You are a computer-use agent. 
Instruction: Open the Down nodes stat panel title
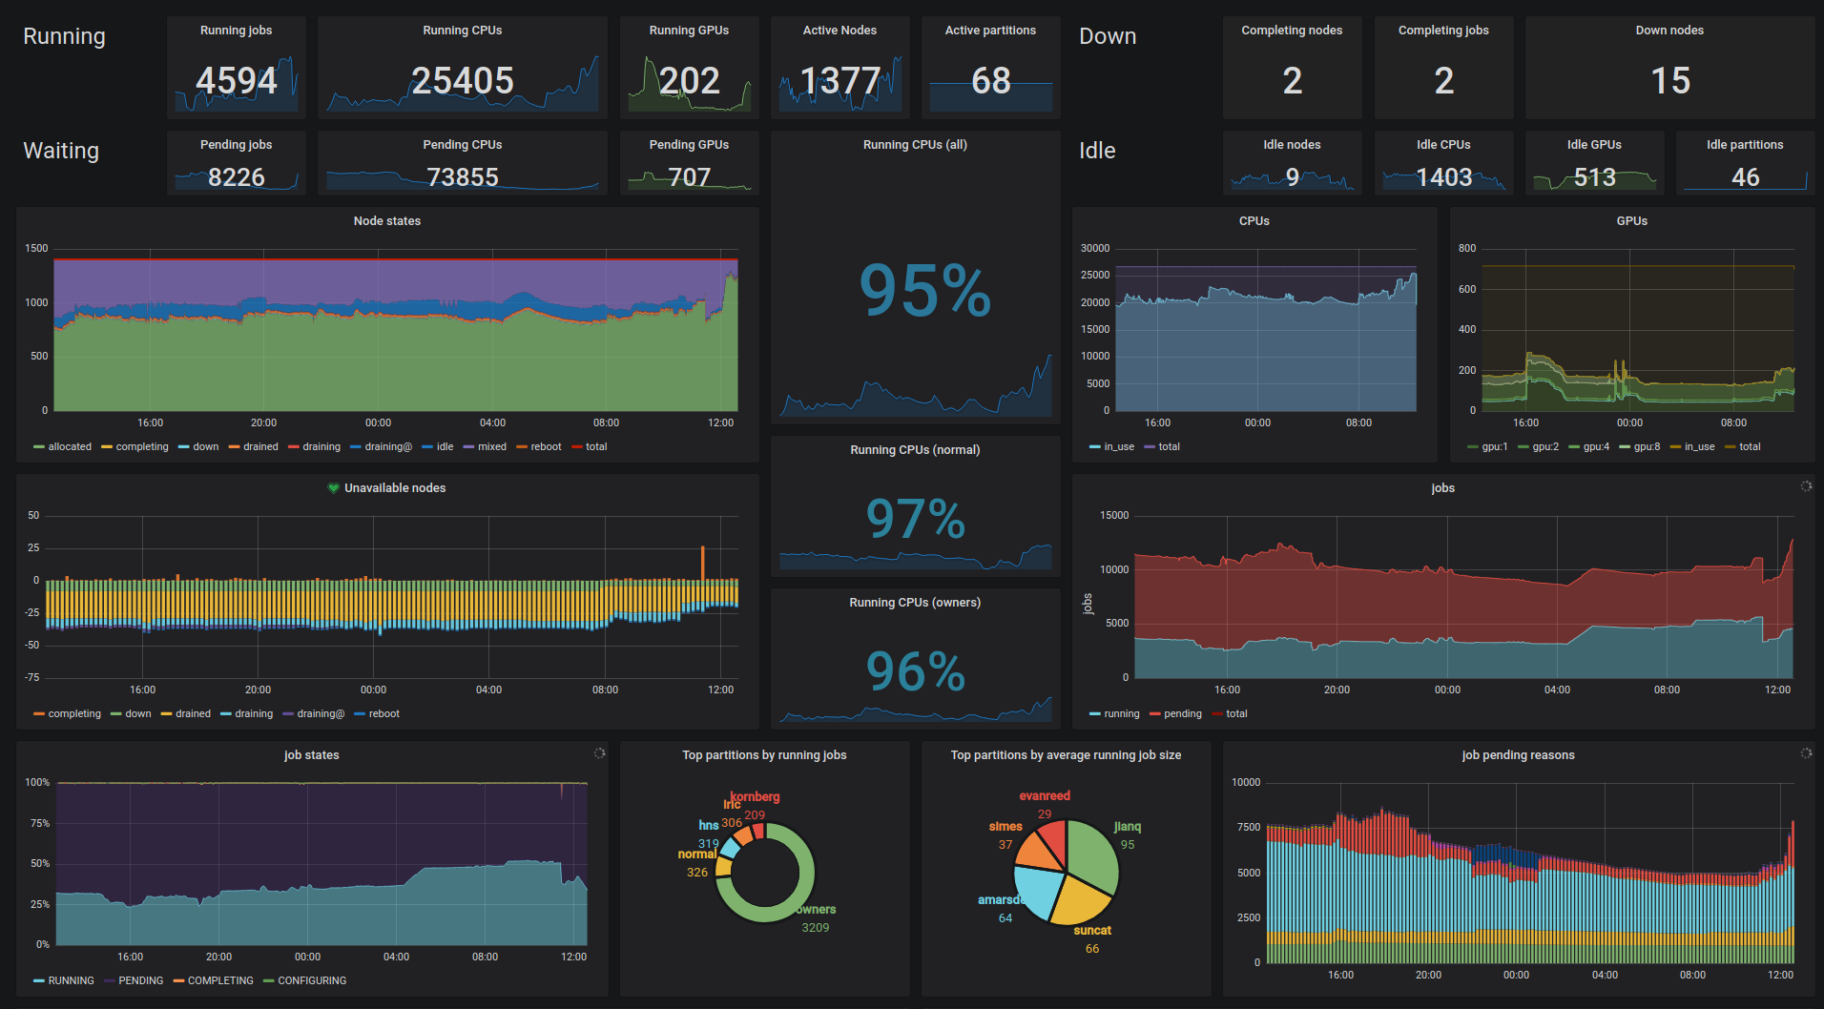point(1669,31)
